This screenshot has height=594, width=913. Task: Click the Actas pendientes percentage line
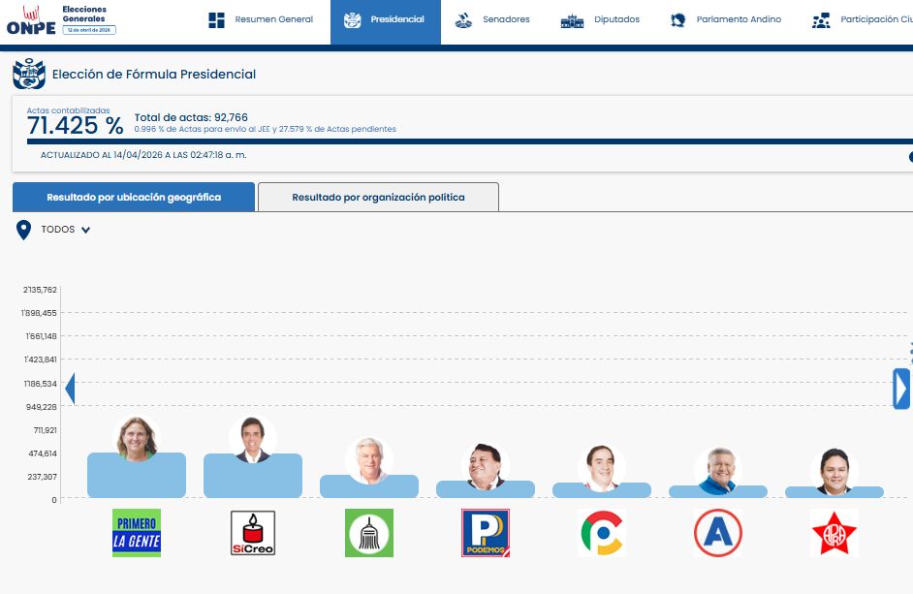265,129
